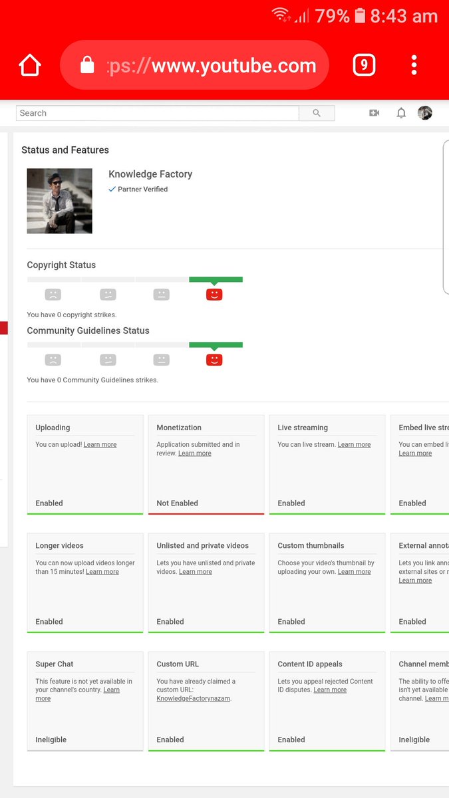Open Learn more in Embed live streaming card

coord(415,454)
